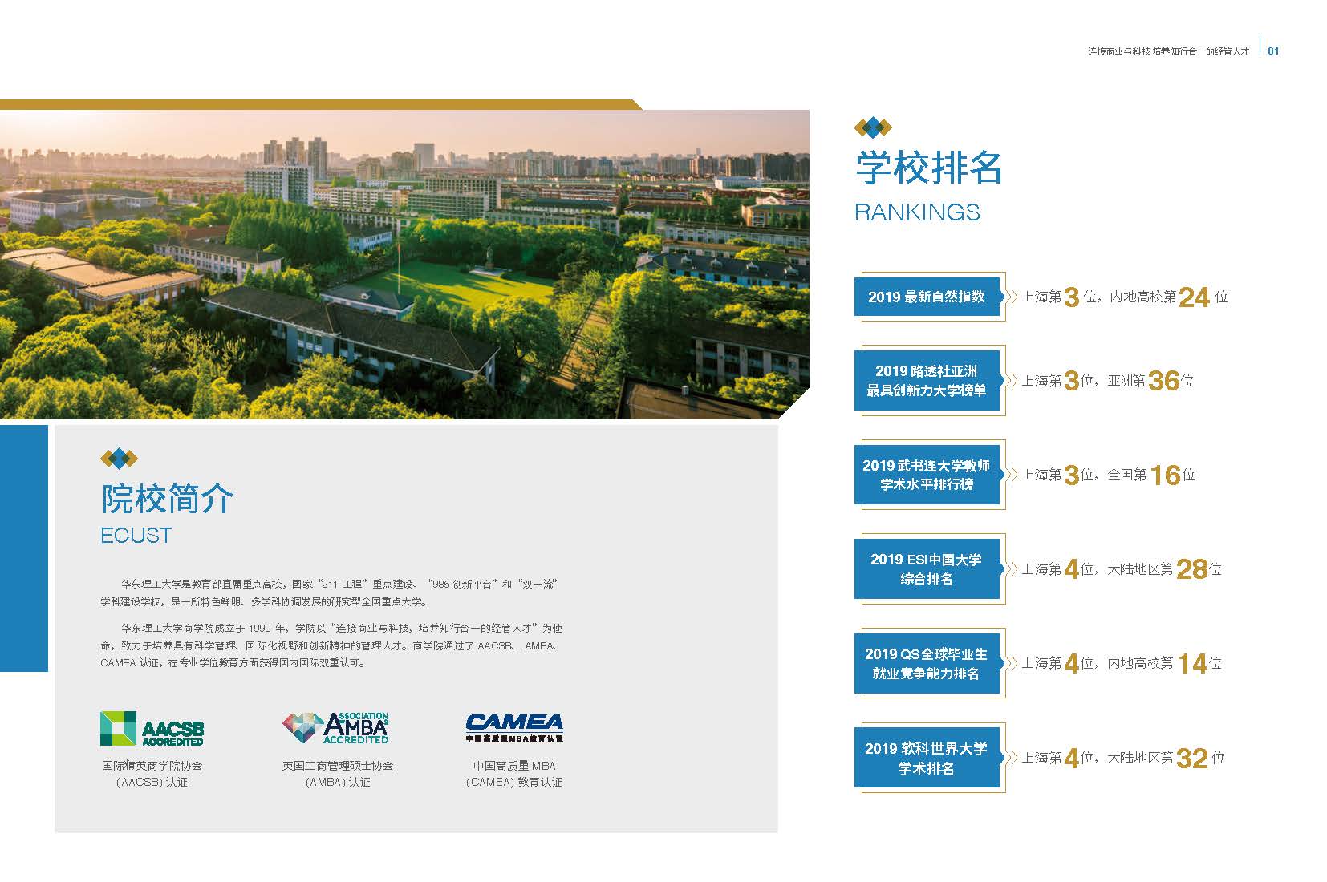Screen dimensions: 1327x882
Task: Click the gold number 36 in Asia ranking
Action: coord(1163,381)
